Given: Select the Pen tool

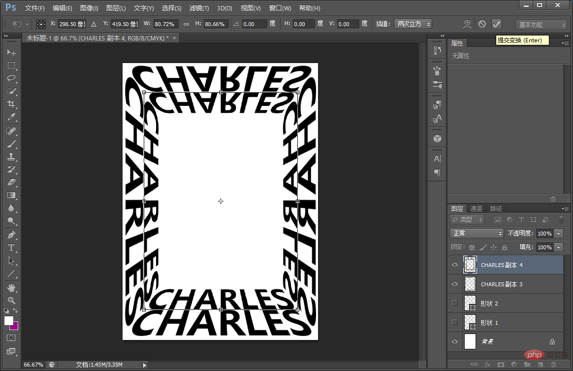Looking at the screenshot, I should coord(11,235).
